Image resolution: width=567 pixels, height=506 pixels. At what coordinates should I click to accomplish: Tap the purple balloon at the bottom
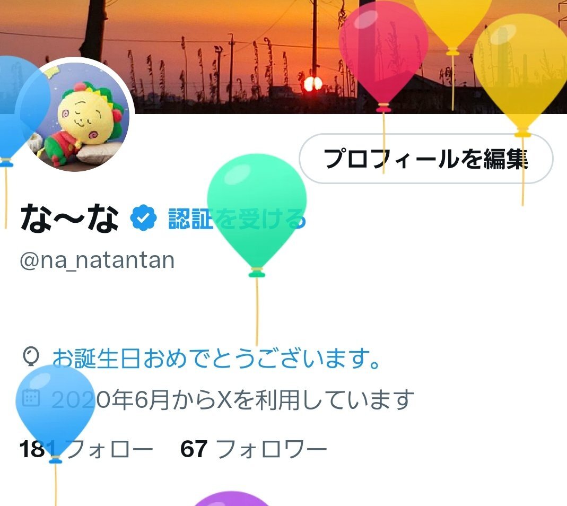coord(231,499)
